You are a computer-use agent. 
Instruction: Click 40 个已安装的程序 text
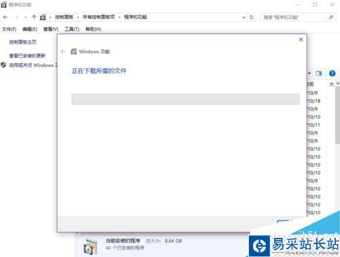click(125, 247)
